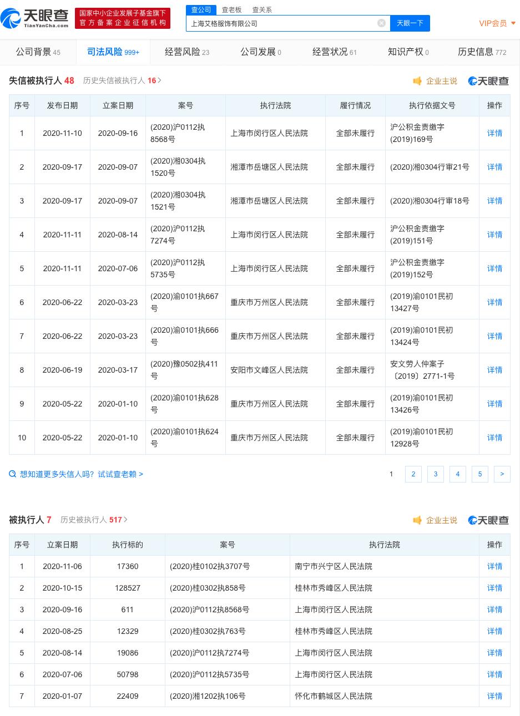Screen dimensions: 520x716
Task: Switch to the 经营风险 tab
Action: coord(187,52)
